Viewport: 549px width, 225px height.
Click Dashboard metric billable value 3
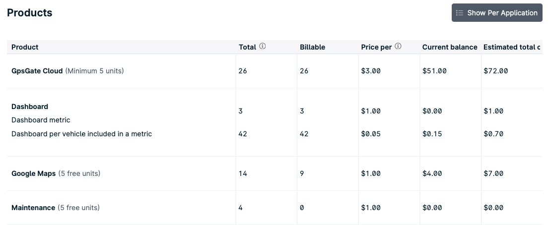(302, 111)
